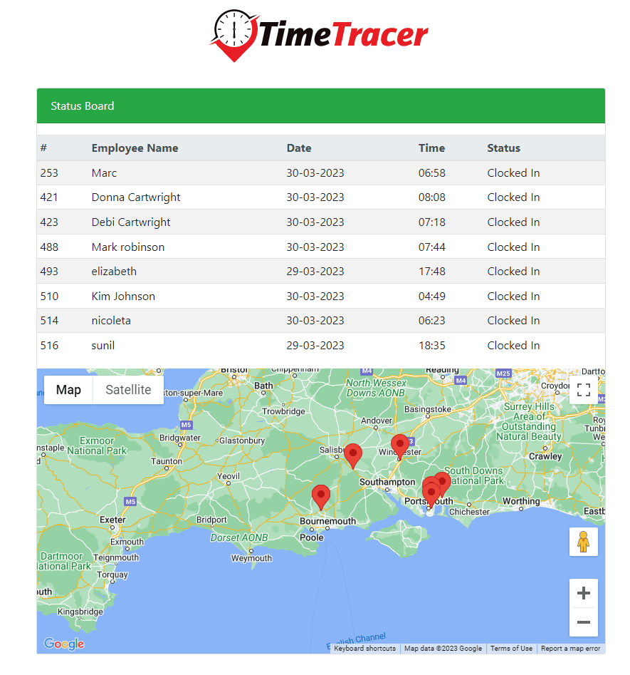The image size is (630, 675).
Task: Zoom out on the map
Action: click(583, 622)
